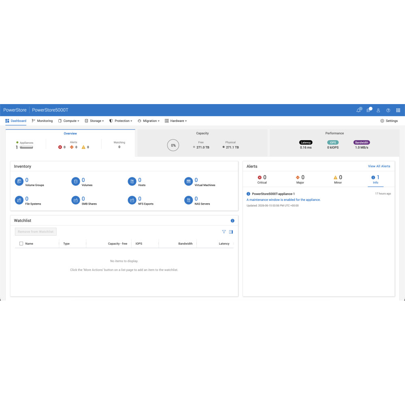Screen dimensions: 405x405
Task: Click minor alert icon in Overview card
Action: pos(83,147)
